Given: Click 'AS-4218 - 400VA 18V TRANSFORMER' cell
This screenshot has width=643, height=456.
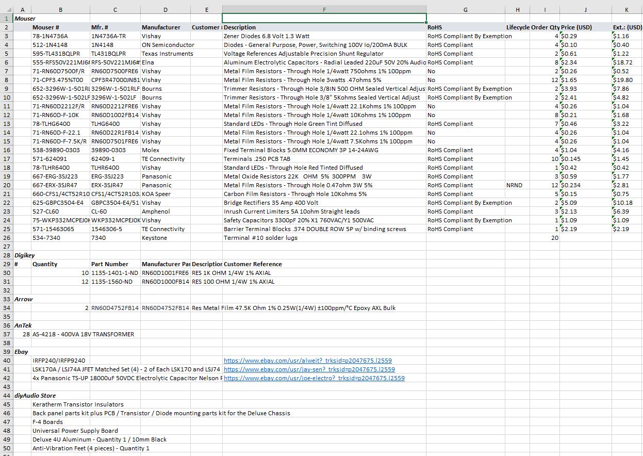Looking at the screenshot, I should tap(83, 334).
